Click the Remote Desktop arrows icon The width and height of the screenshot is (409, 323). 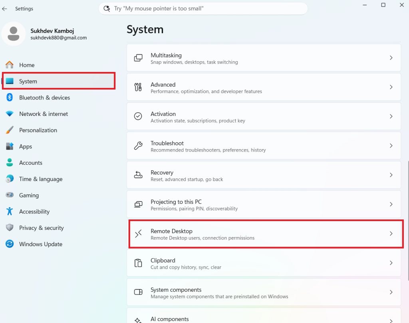[x=138, y=233]
